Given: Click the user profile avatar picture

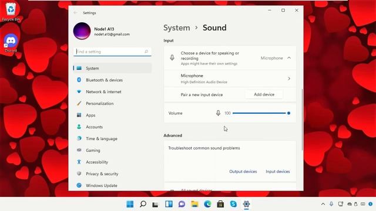Looking at the screenshot, I should [82, 31].
